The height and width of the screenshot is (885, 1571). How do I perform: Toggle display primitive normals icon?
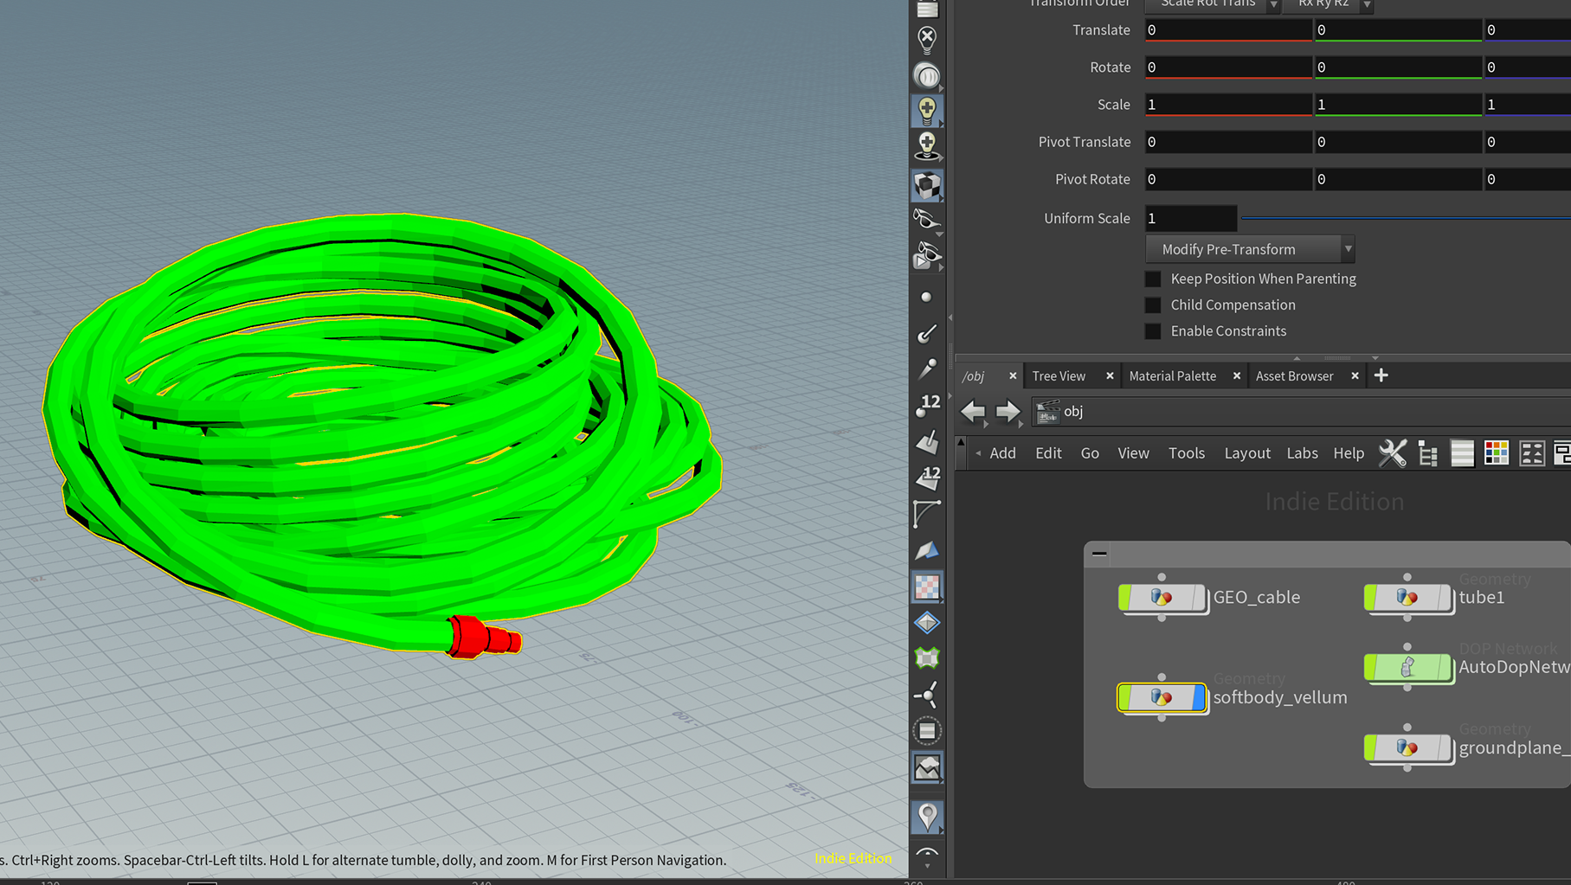tap(927, 442)
